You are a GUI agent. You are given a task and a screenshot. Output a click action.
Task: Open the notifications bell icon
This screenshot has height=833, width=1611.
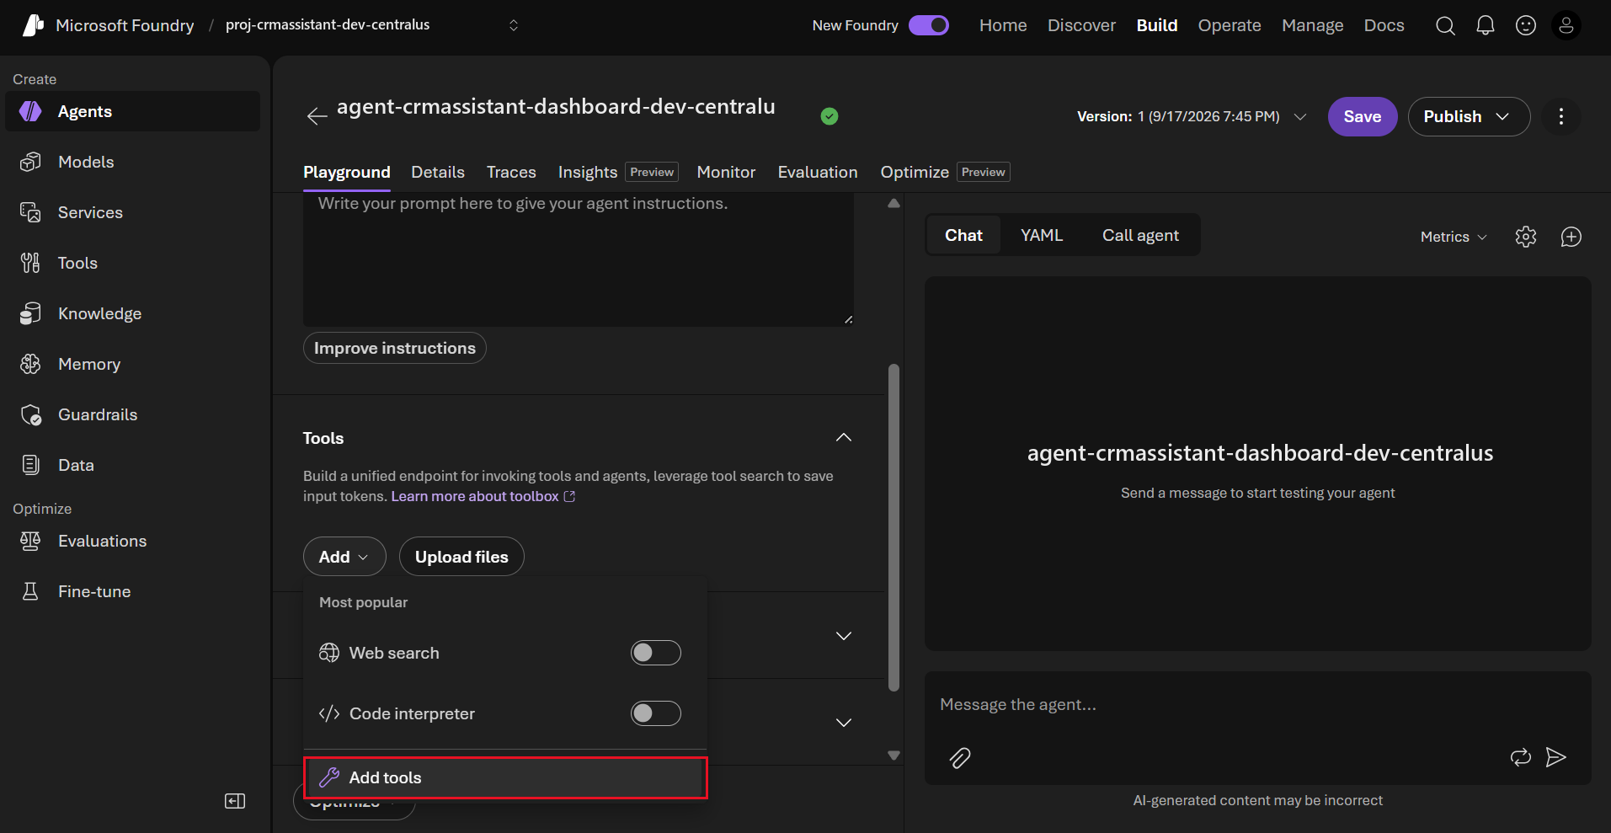coord(1486,26)
